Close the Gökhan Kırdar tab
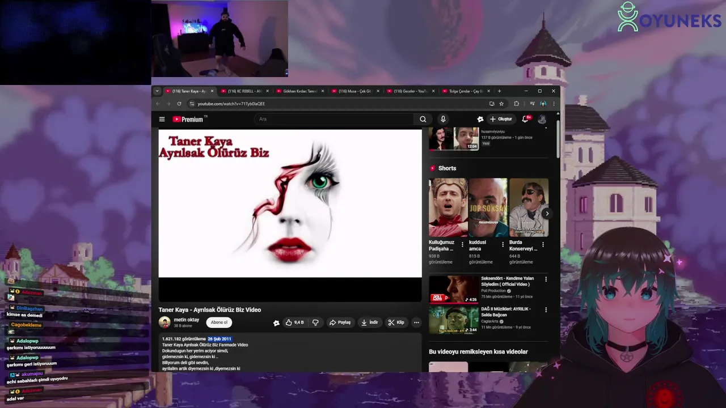 [x=323, y=91]
